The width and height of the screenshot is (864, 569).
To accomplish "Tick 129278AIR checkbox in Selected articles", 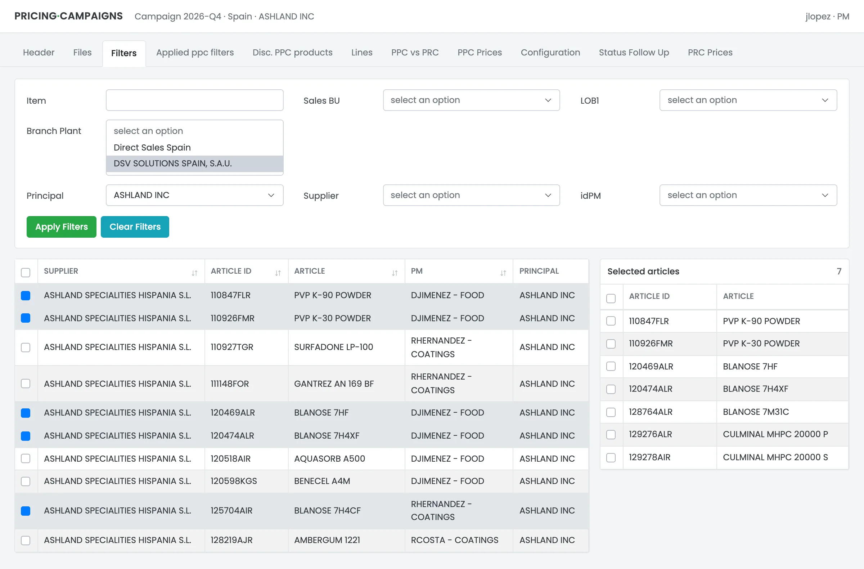I will tap(611, 457).
